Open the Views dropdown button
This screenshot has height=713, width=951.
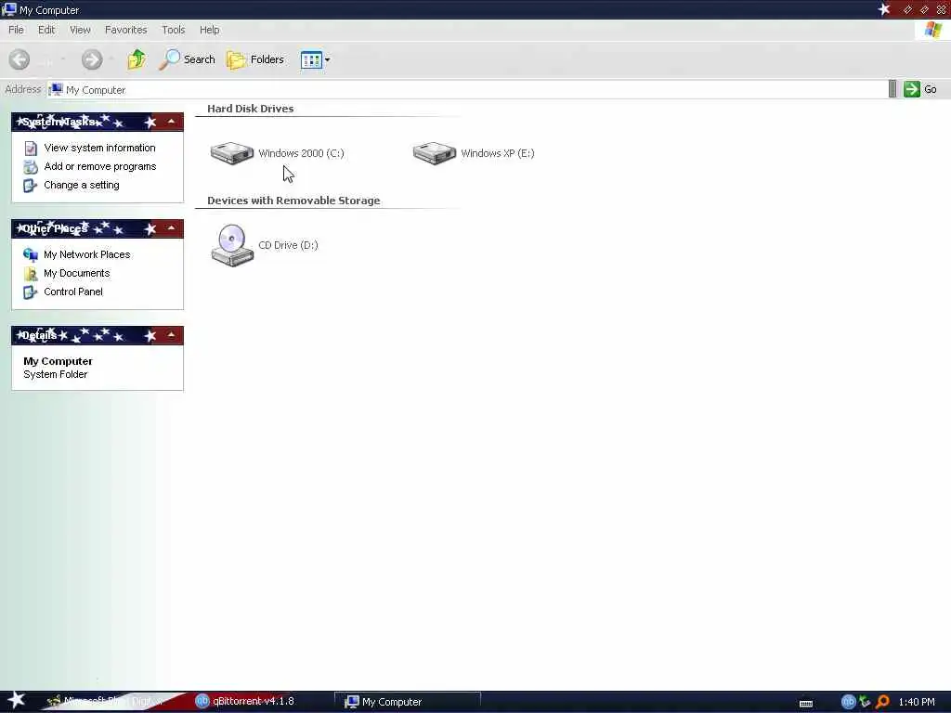316,60
